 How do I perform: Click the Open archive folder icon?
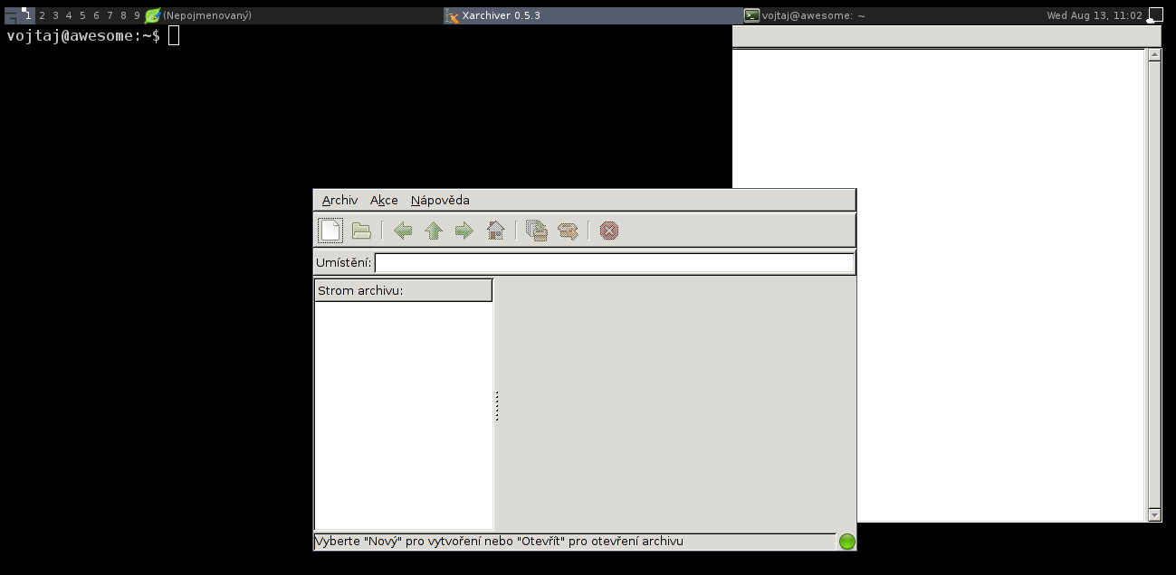tap(361, 231)
